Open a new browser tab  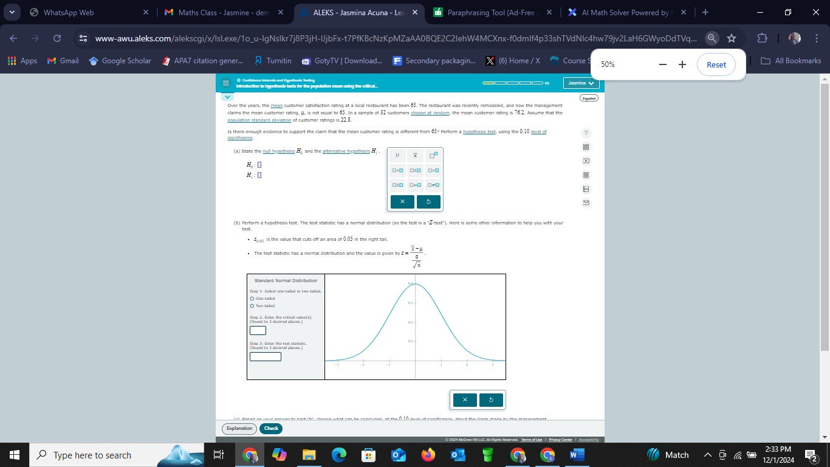705,12
